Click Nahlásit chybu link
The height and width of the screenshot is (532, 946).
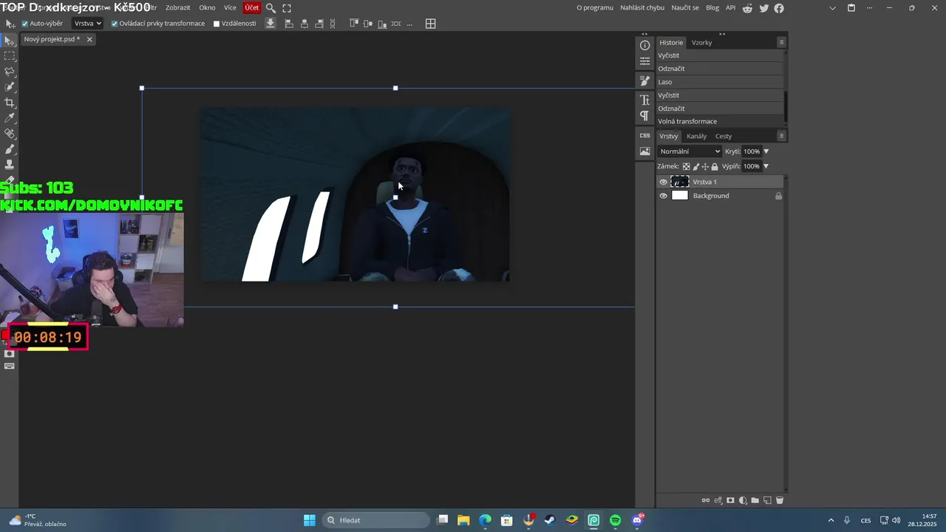click(x=642, y=8)
